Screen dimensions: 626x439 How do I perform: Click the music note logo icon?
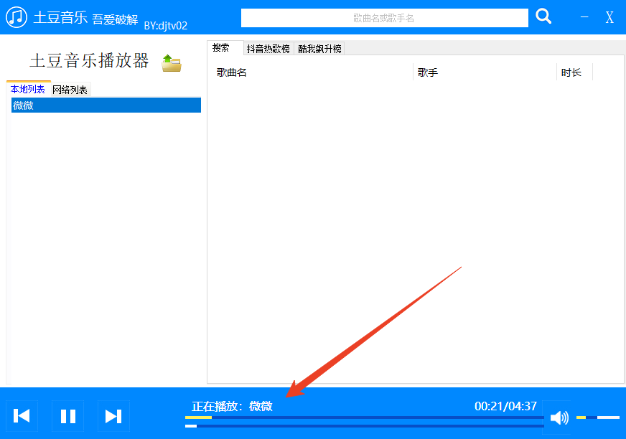[x=16, y=15]
